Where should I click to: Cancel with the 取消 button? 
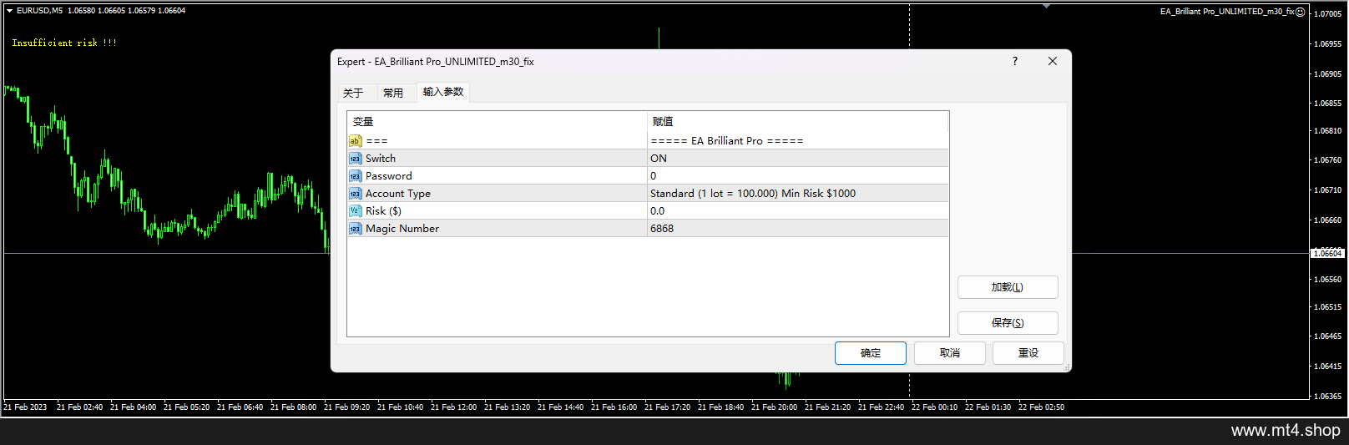click(950, 353)
